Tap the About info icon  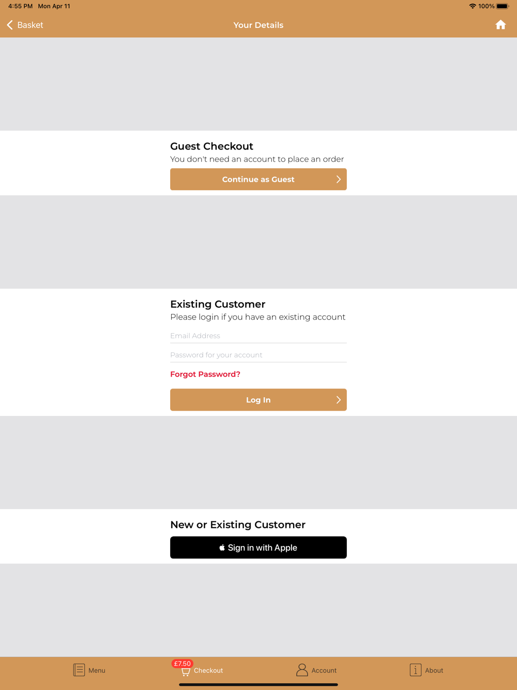click(x=416, y=670)
